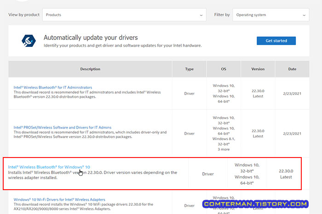This screenshot has height=214, width=322.
Task: Click Driver type in Bluetooth IT Administrators row
Action: (x=189, y=94)
